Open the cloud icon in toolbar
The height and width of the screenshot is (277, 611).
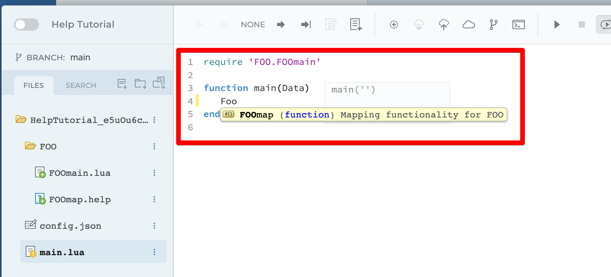(468, 25)
